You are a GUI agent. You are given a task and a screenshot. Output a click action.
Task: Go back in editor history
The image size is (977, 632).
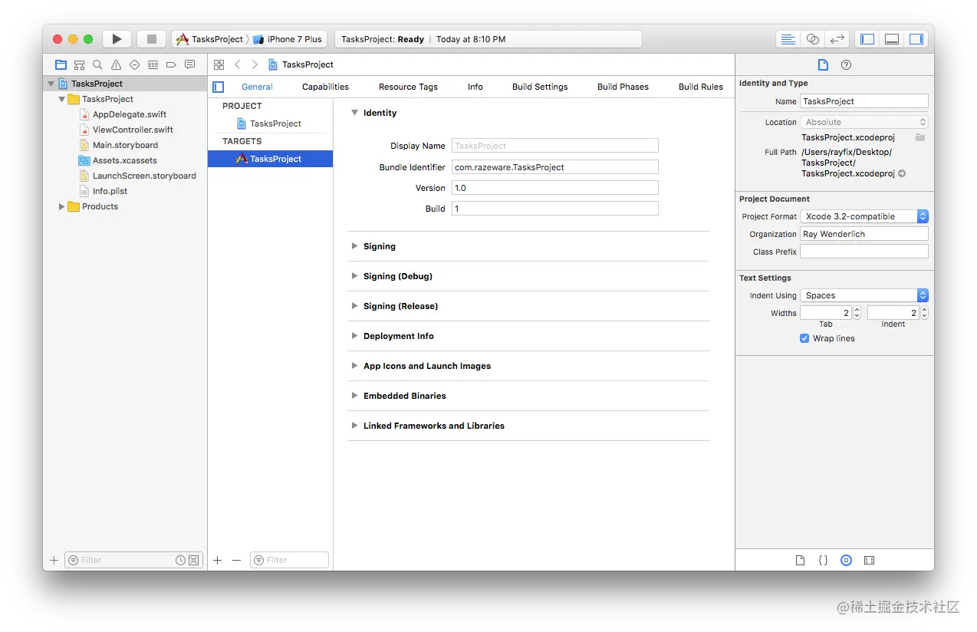(238, 64)
